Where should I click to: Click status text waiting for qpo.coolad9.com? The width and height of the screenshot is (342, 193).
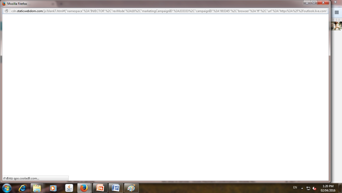click(21, 178)
